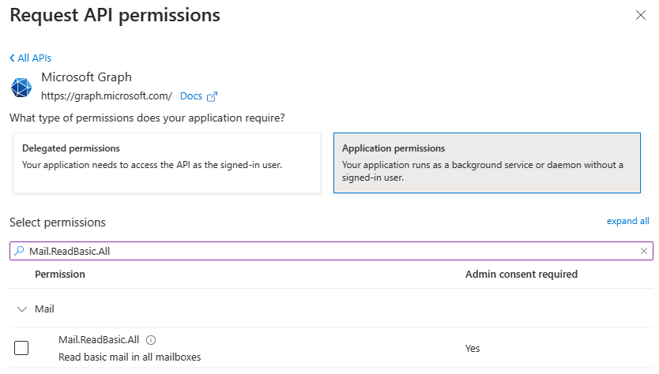659x374 pixels.
Task: Click the external link icon beside Docs
Action: (x=213, y=96)
